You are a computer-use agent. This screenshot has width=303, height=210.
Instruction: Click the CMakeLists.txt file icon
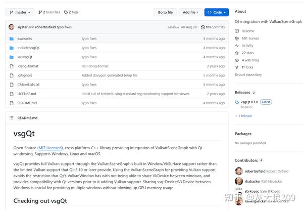coord(11,85)
